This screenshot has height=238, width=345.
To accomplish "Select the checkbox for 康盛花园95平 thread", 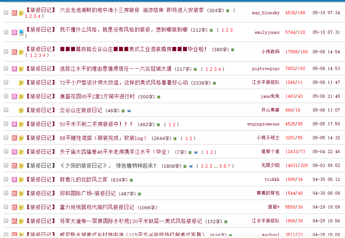I will tap(6, 96).
